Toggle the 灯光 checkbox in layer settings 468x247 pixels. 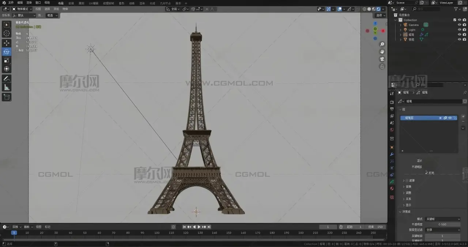click(426, 173)
